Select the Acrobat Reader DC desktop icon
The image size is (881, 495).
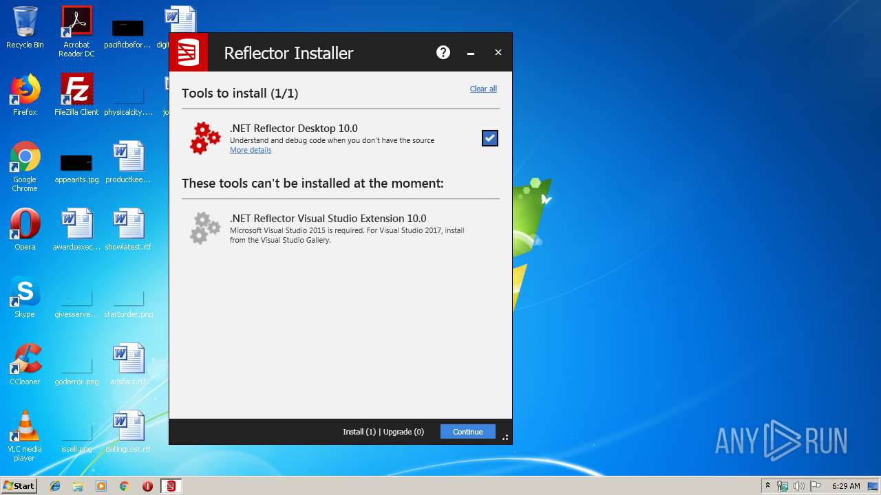click(76, 32)
